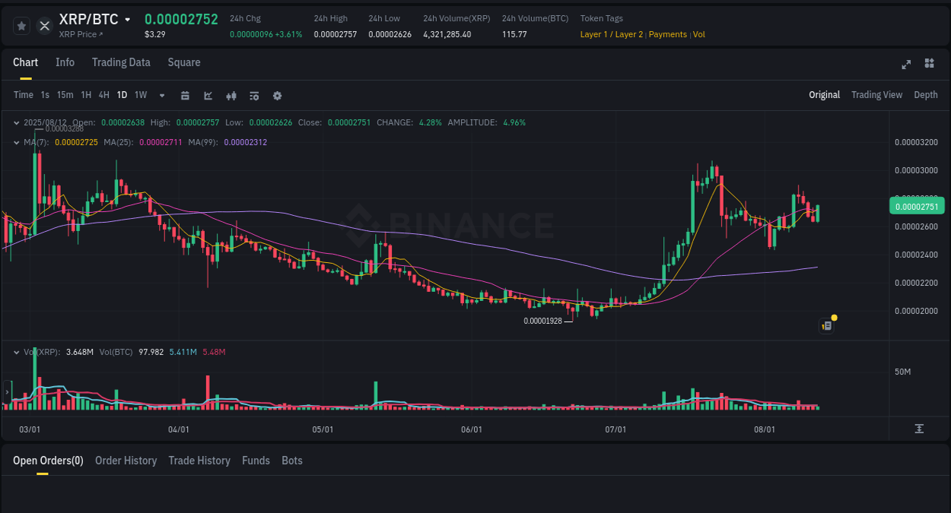Click the Payments token tag
This screenshot has width=951, height=513.
click(x=668, y=35)
